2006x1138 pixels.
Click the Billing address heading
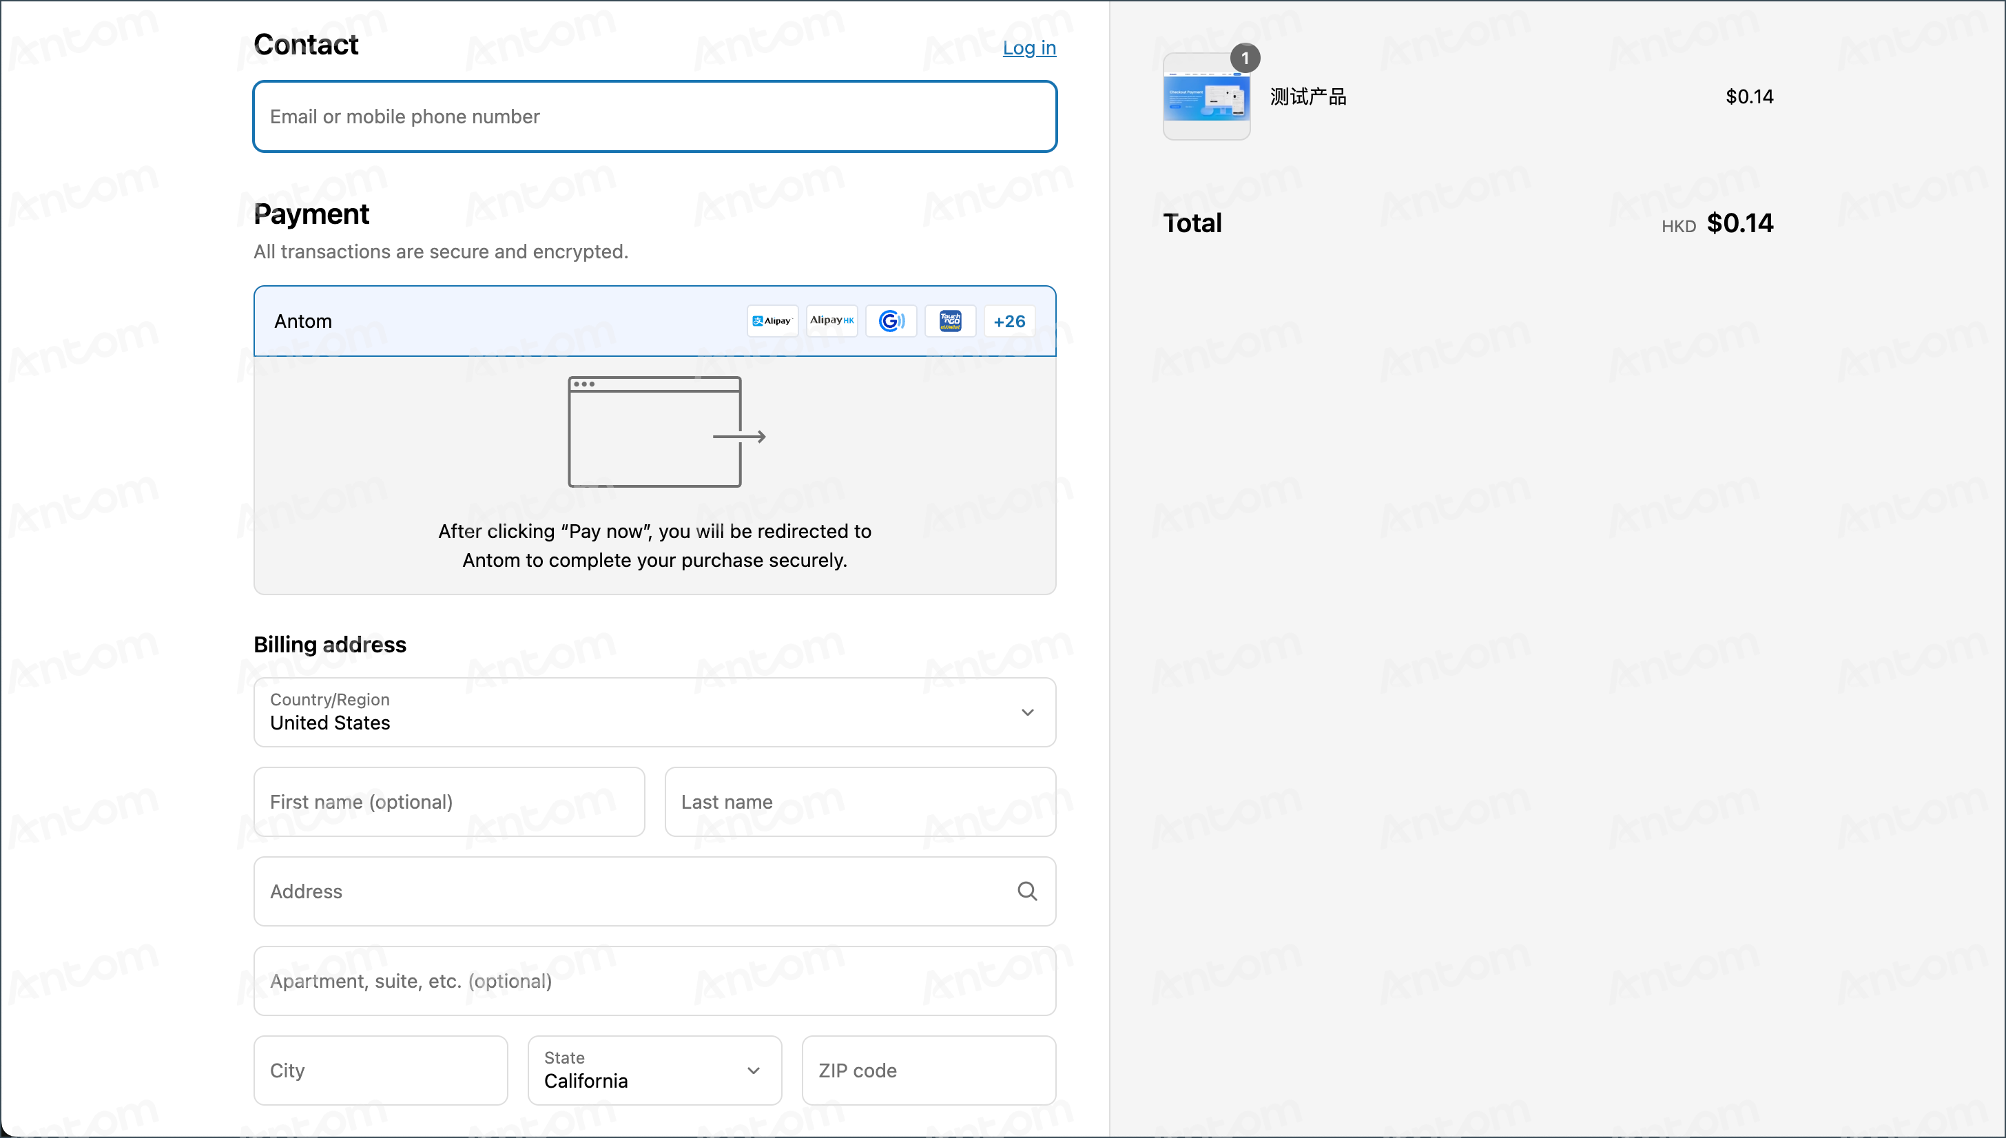point(330,645)
